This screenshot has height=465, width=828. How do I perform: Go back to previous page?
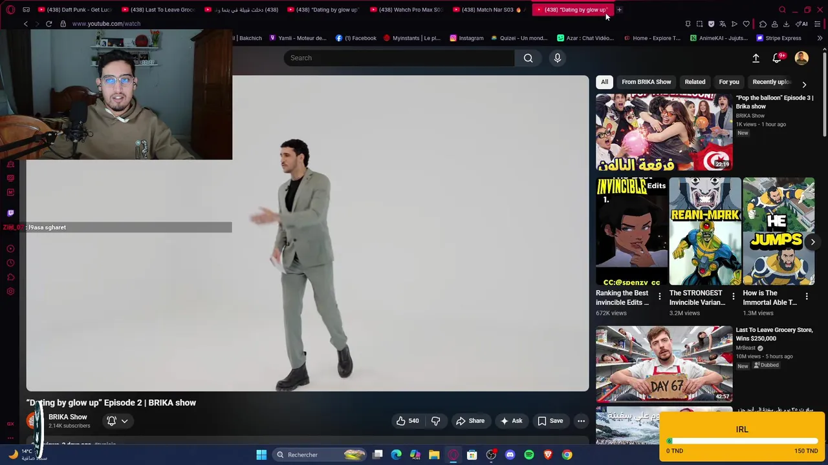pyautogui.click(x=26, y=24)
